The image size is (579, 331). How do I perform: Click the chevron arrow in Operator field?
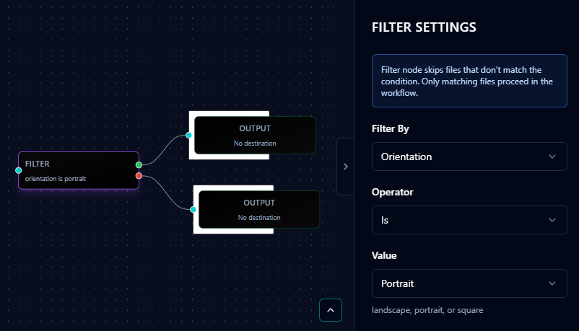(552, 220)
